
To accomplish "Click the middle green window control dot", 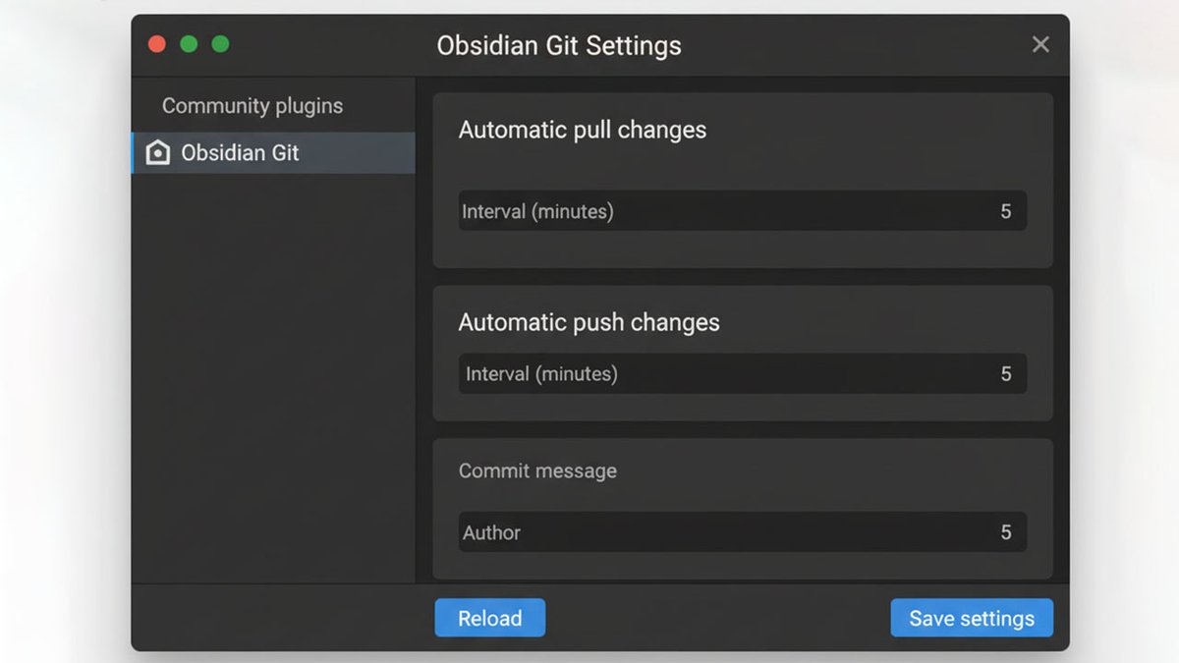I will click(189, 44).
